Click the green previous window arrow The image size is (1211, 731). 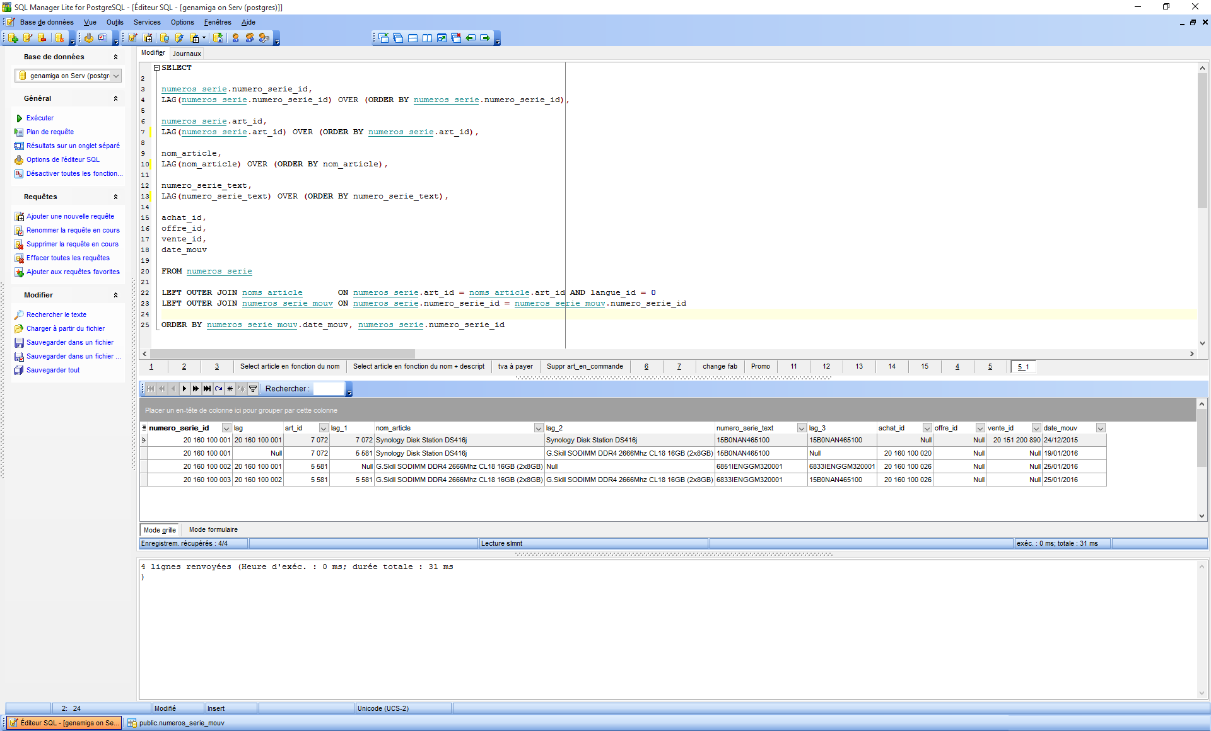pos(471,38)
